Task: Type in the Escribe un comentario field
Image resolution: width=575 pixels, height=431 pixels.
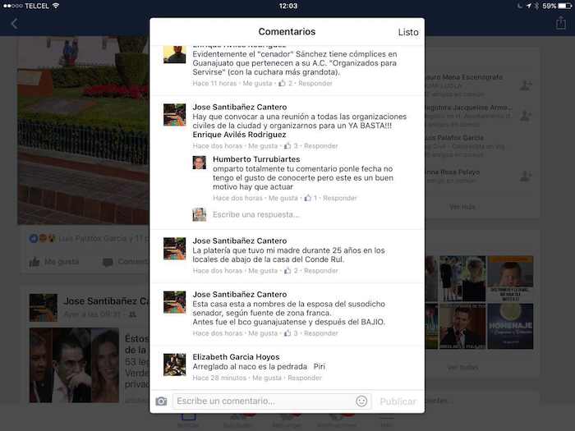Action: [x=263, y=401]
